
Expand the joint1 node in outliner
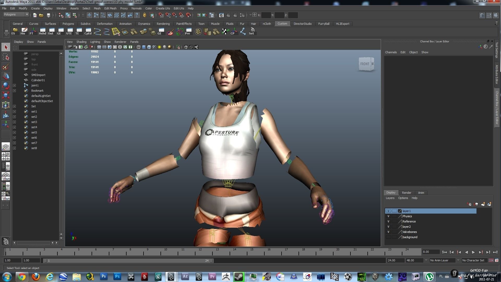(15, 85)
